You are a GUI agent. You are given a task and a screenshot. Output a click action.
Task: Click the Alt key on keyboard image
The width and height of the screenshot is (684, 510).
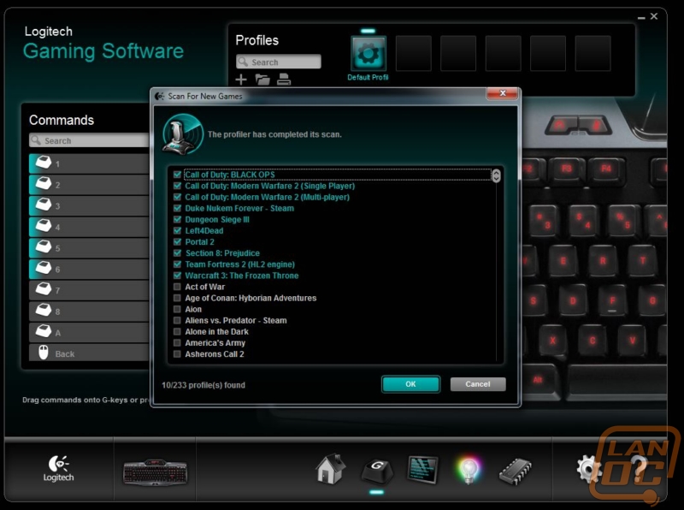point(538,380)
